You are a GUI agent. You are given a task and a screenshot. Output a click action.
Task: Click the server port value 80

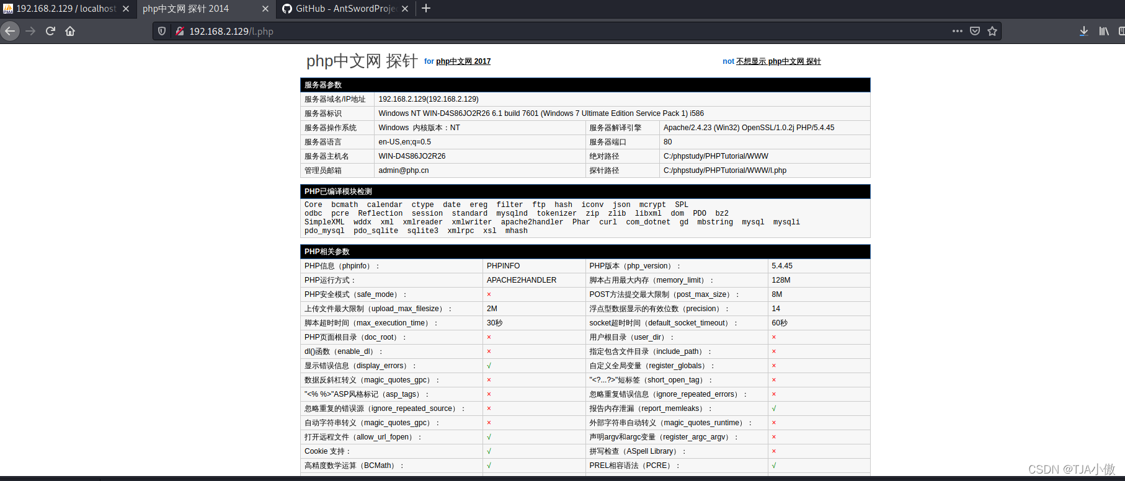(667, 142)
